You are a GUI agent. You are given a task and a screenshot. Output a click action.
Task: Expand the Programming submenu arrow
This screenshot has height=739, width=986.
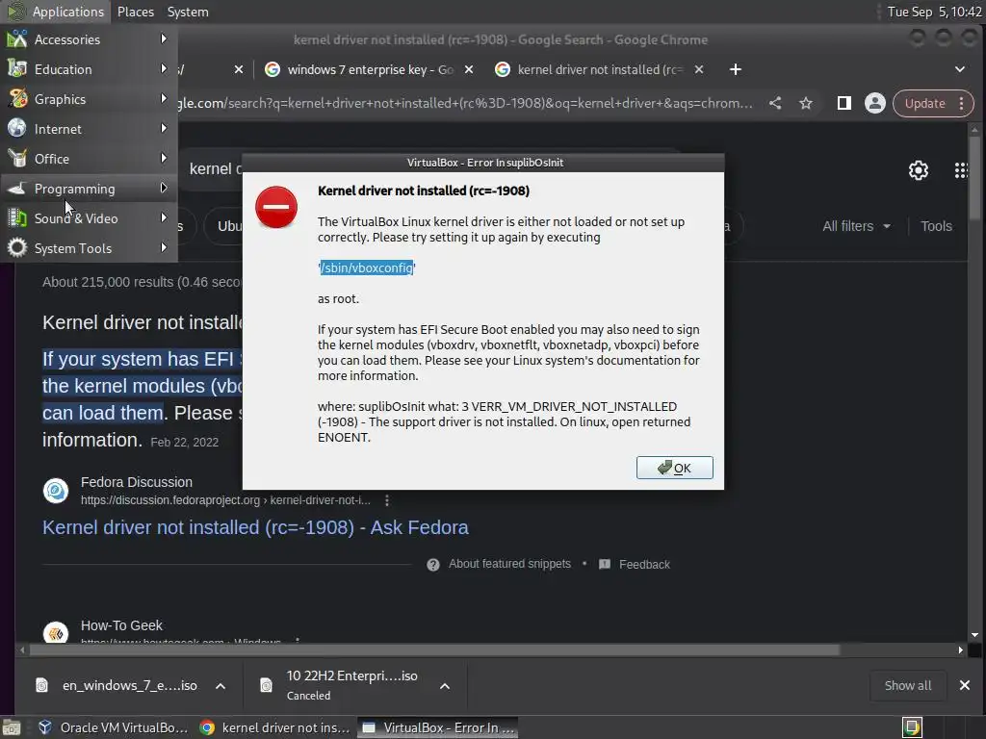(164, 188)
